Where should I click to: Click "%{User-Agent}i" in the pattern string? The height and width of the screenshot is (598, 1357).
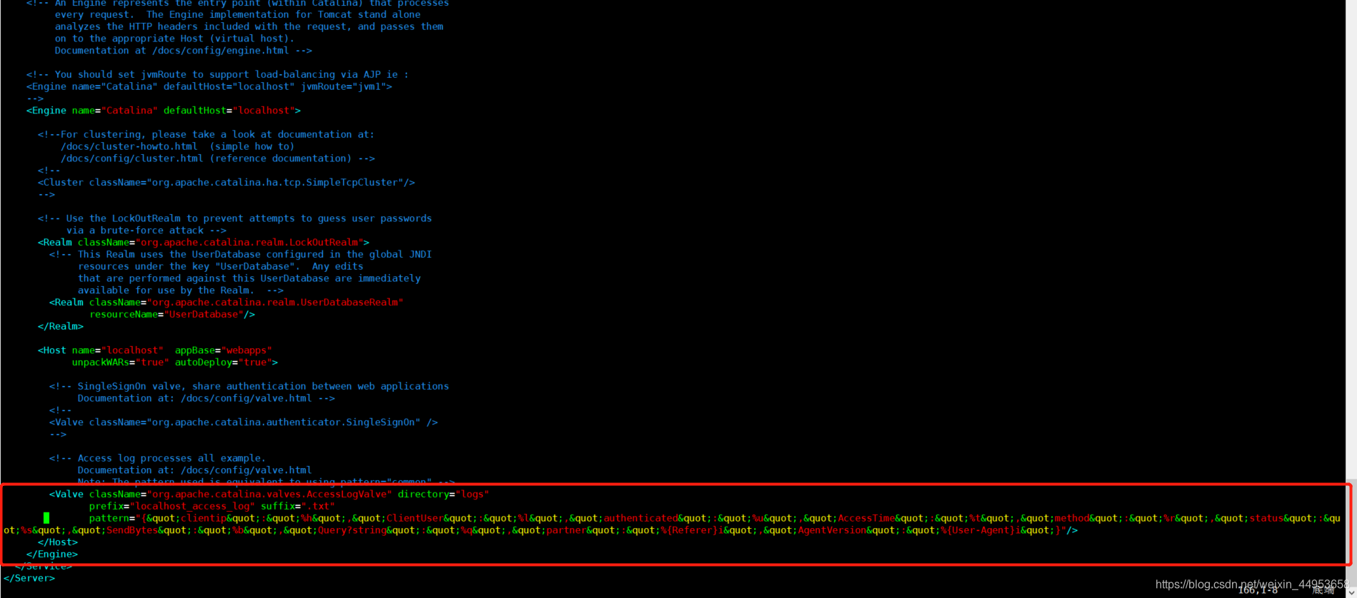pos(981,531)
